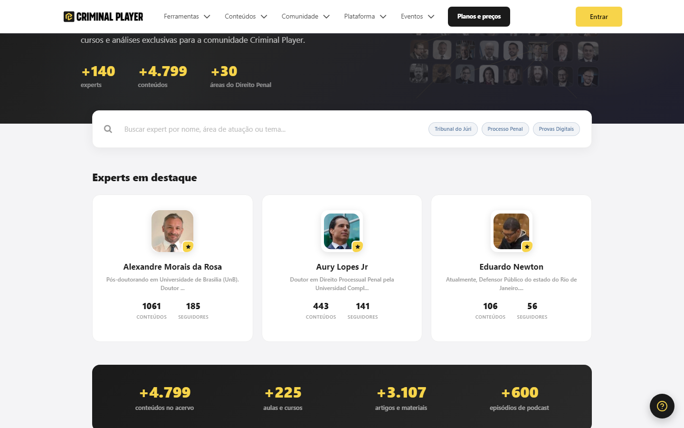Expand the Conteúdos menu chevron
Screen dimensions: 684x428
click(x=264, y=17)
